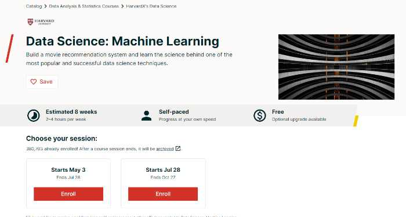Go to Data Analysis & Statistics Courses breadcrumb
The width and height of the screenshot is (406, 217).
tap(84, 6)
